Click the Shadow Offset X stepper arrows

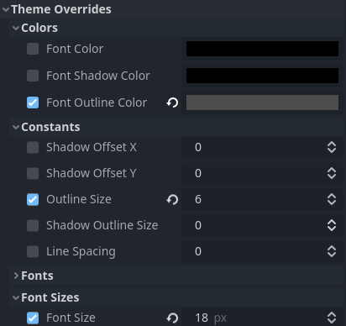click(x=332, y=147)
